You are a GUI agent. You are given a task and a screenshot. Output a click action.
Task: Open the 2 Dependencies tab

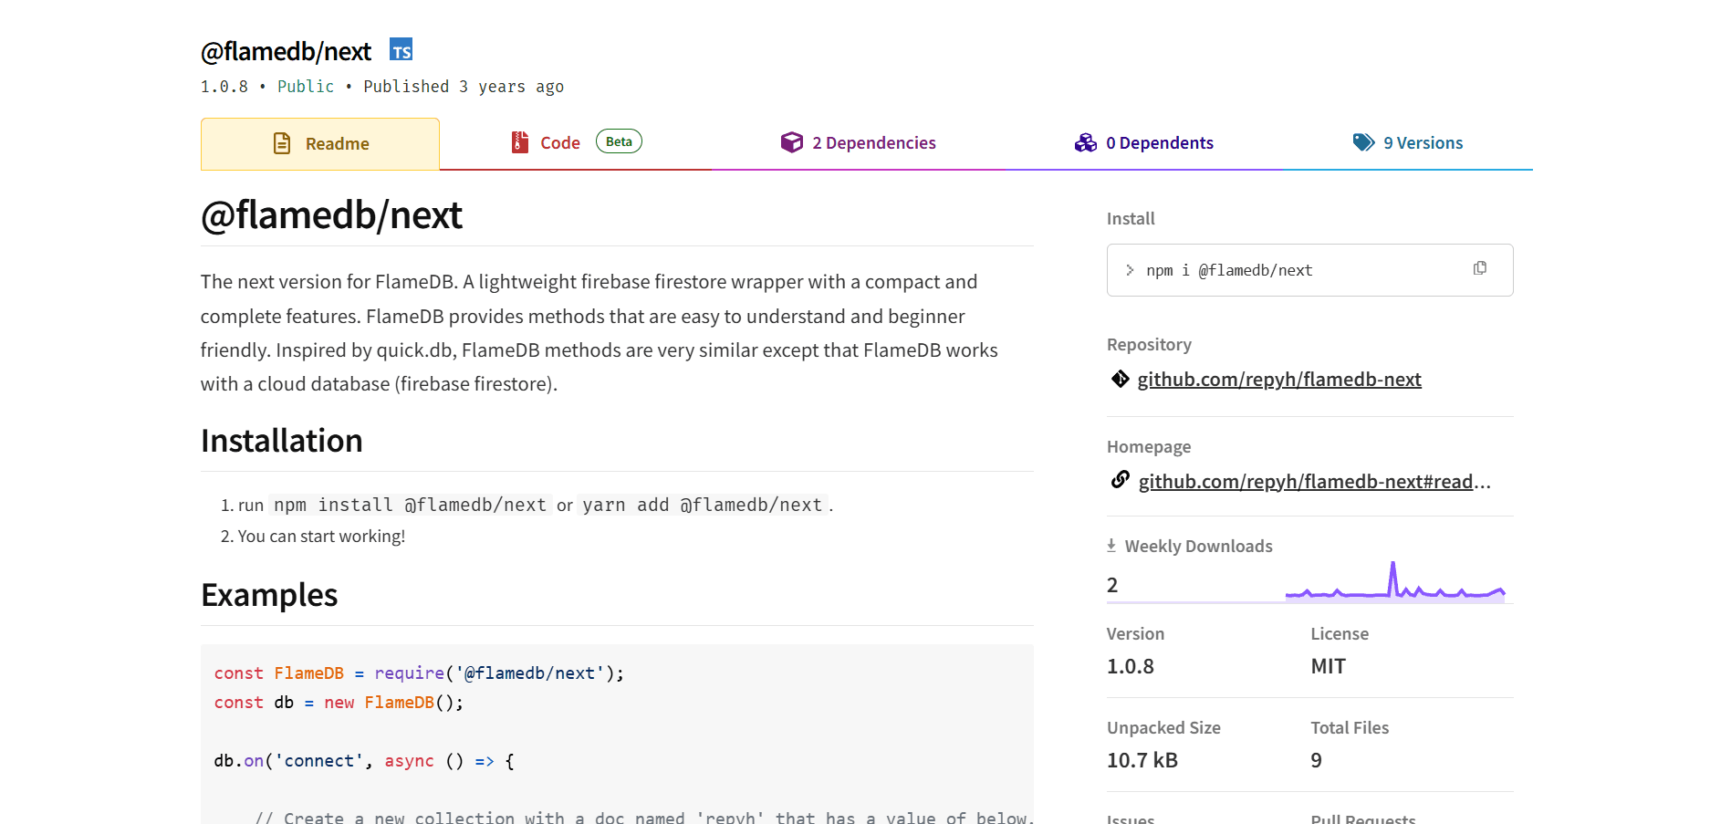[x=873, y=143]
